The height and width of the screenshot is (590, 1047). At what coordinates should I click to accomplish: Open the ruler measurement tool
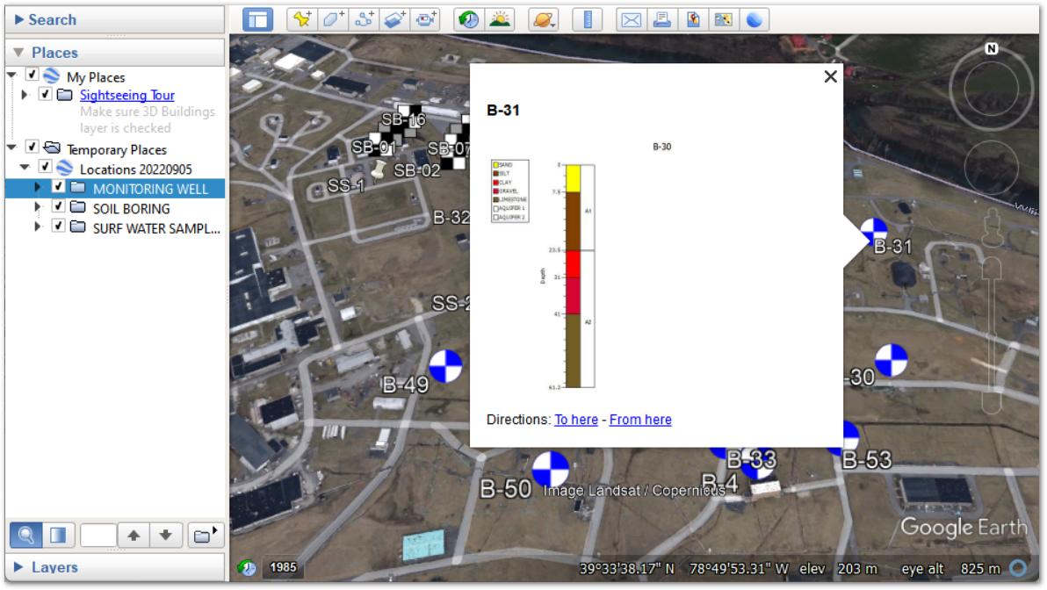[587, 19]
